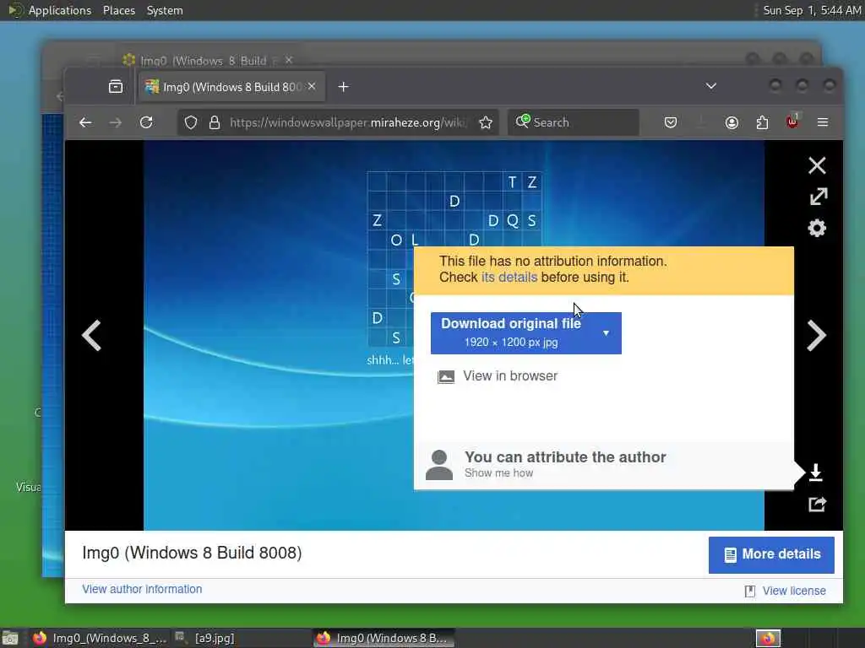This screenshot has width=865, height=648.
Task: Go to next image with the right chevron
Action: point(816,335)
